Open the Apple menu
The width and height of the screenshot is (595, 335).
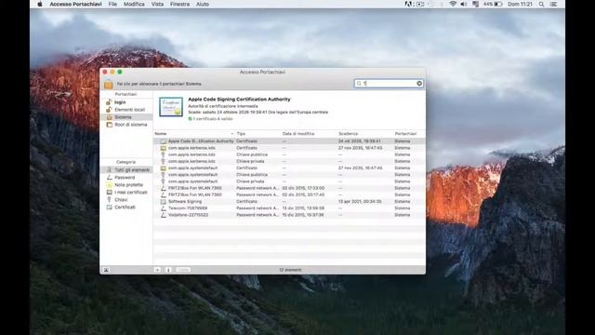click(39, 4)
